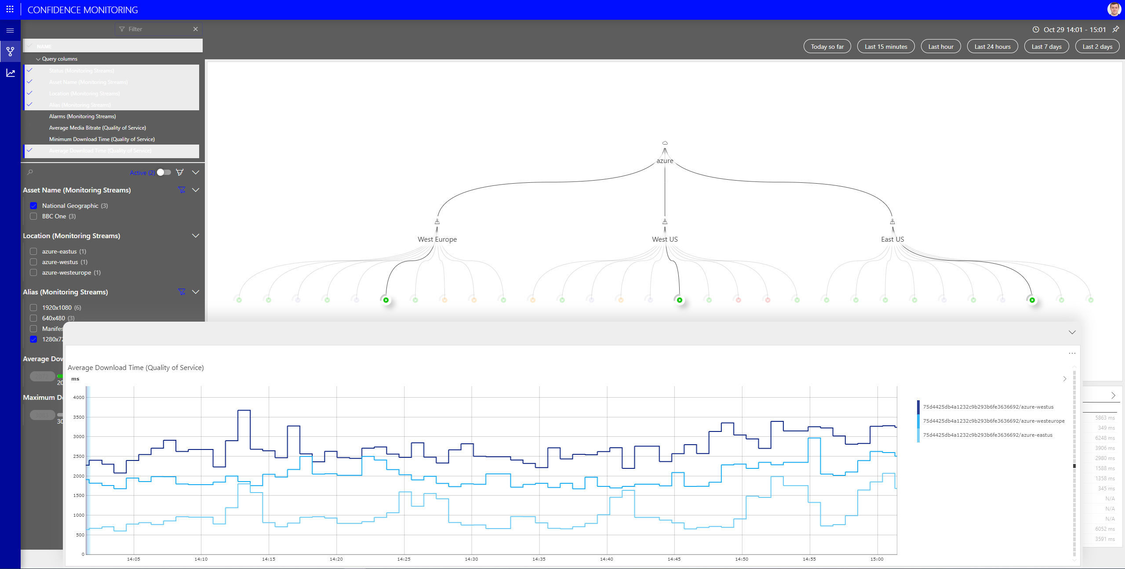The image size is (1125, 569).
Task: Click highlighted stream node under East US
Action: click(1032, 300)
